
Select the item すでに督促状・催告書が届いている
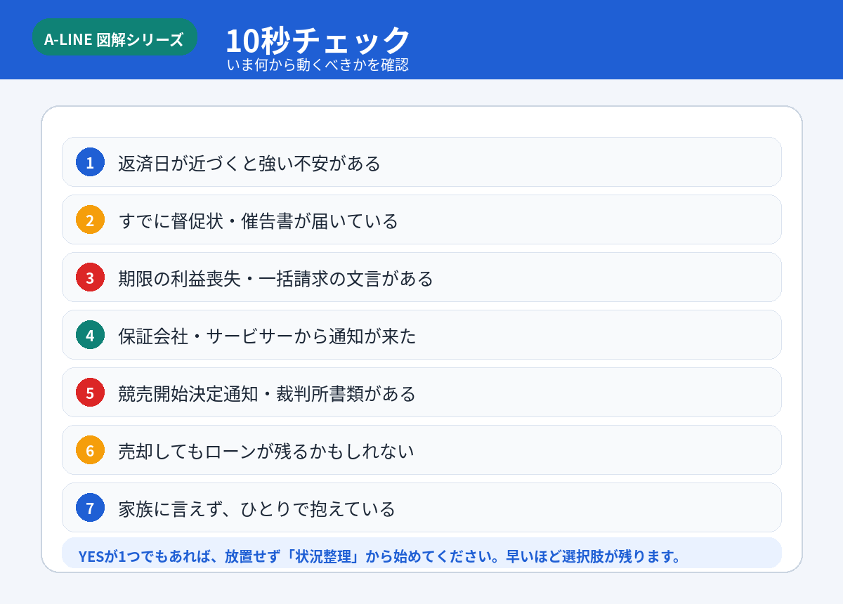click(x=421, y=220)
